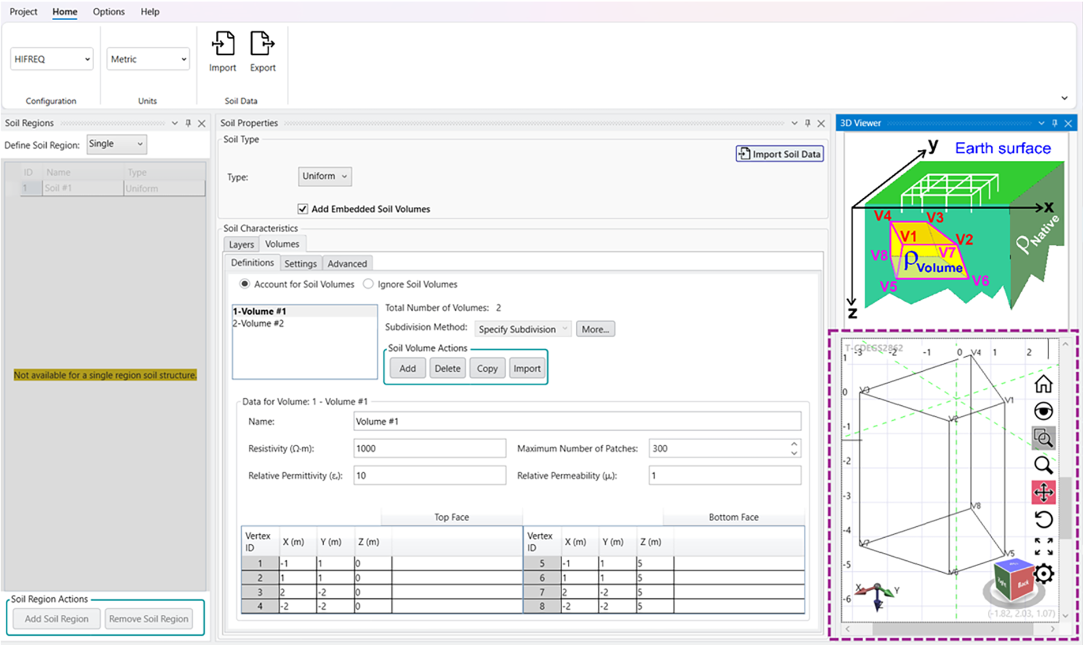Viewport: 1083px width, 645px height.
Task: Switch to the Home ribbon tab
Action: click(x=65, y=12)
